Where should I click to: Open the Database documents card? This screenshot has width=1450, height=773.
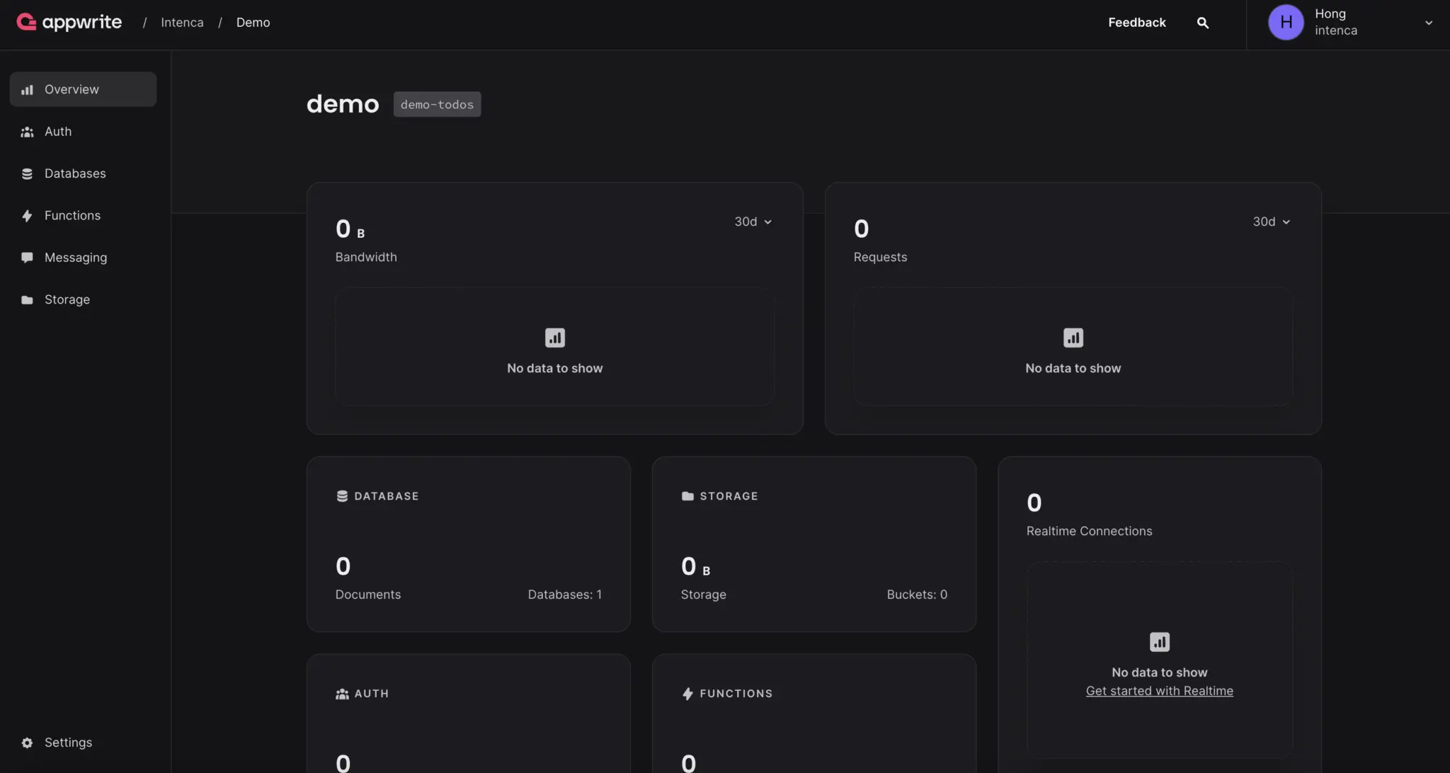click(x=468, y=544)
